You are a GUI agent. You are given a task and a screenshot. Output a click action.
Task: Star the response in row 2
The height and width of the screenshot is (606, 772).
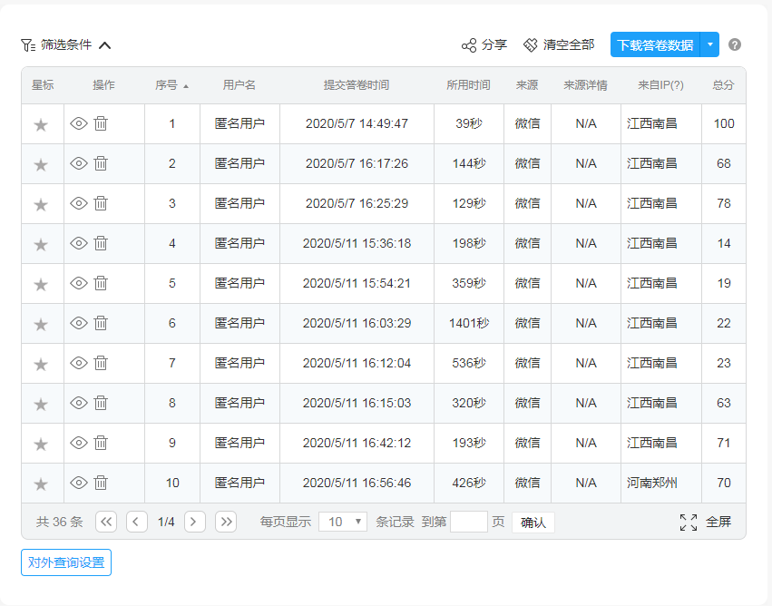pos(41,164)
